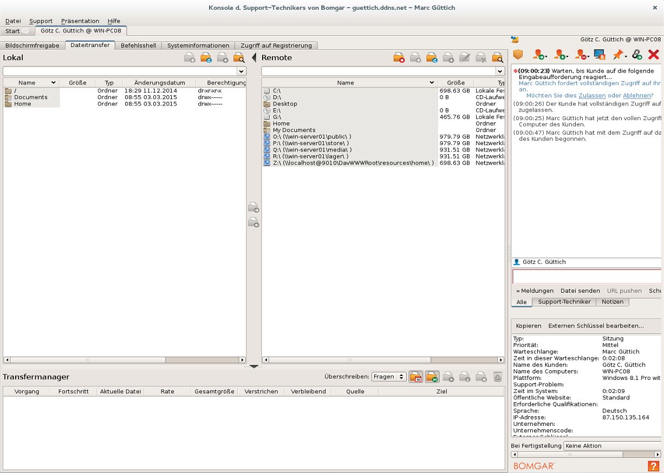Open the Präsentation menu
This screenshot has height=473, width=664.
coord(80,21)
